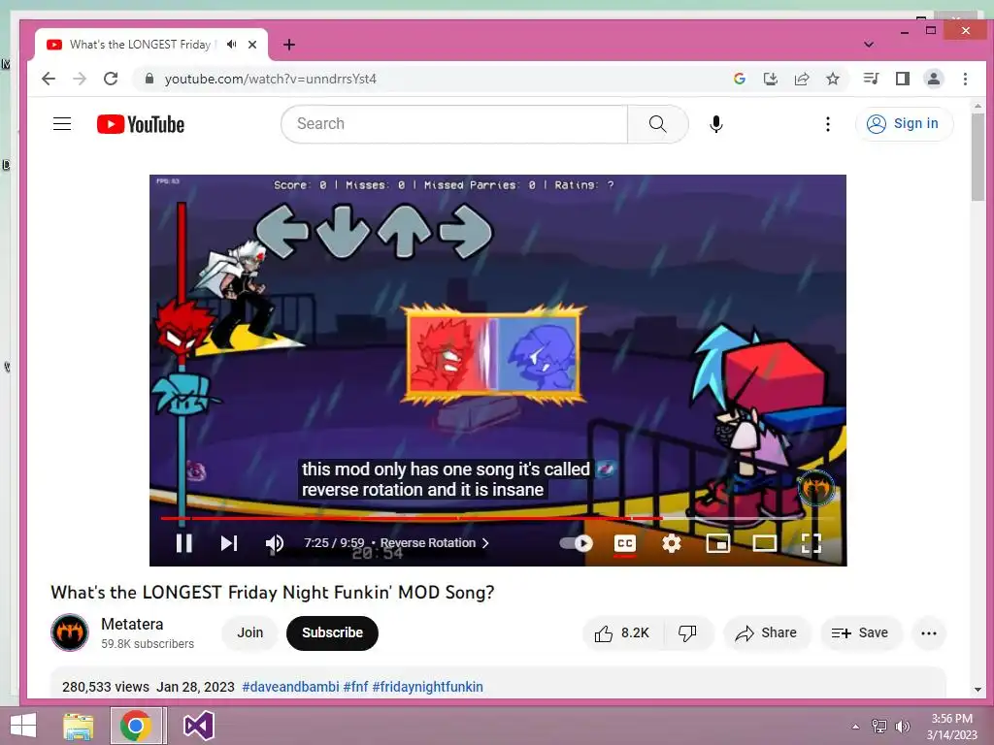Enable miniplayer mode
This screenshot has width=994, height=745.
717,543
